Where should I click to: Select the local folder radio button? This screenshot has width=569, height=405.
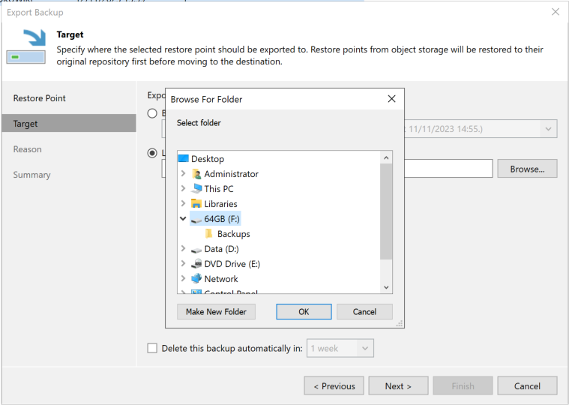coord(152,153)
